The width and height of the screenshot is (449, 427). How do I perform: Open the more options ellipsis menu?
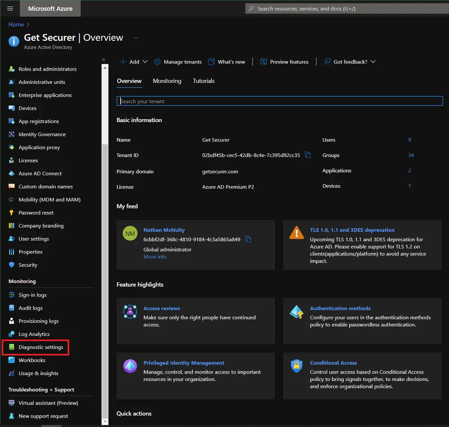(136, 38)
